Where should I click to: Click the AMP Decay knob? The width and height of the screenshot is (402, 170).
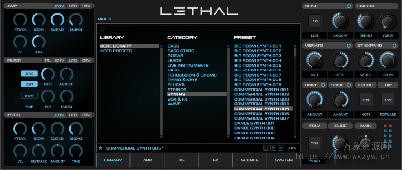pyautogui.click(x=39, y=20)
